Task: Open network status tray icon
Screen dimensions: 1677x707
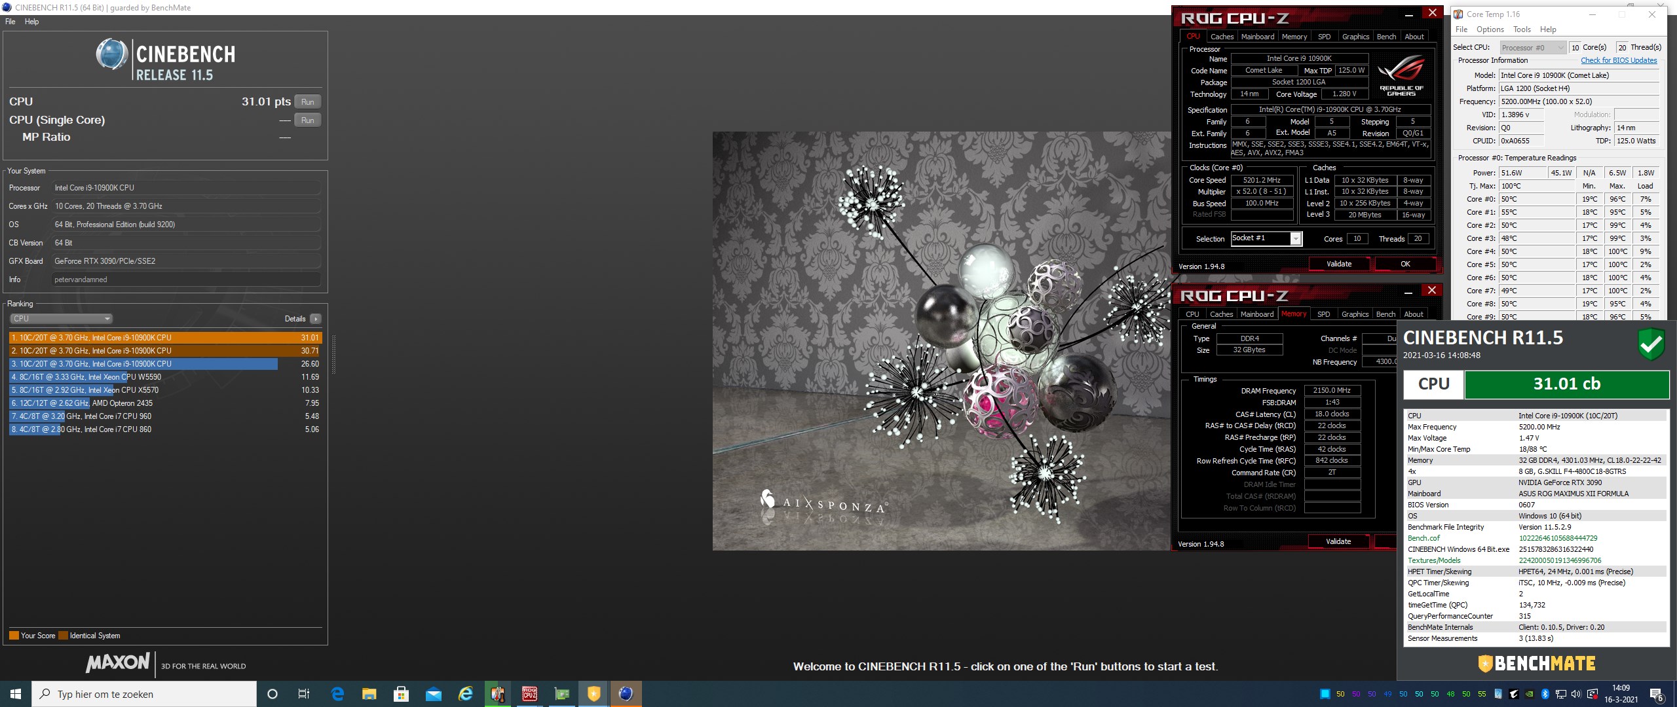Action: [1561, 694]
